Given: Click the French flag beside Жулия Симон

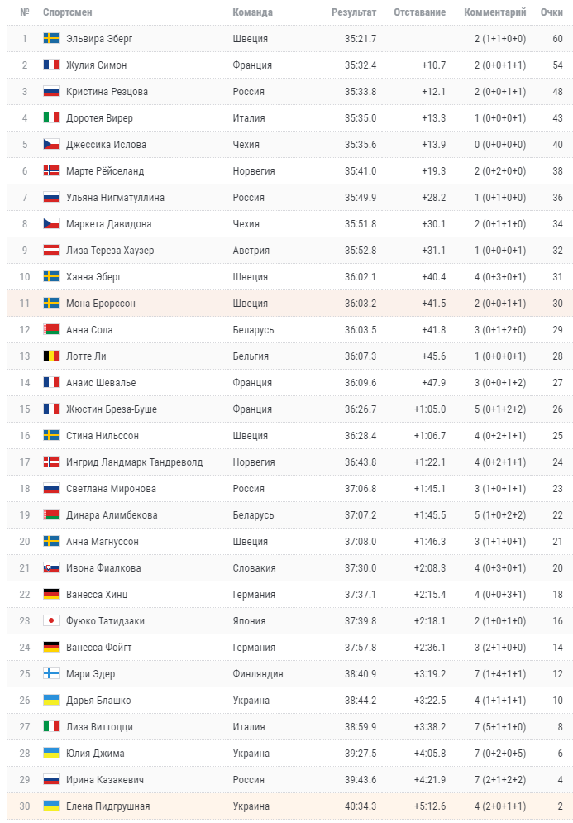Looking at the screenshot, I should 51,65.
